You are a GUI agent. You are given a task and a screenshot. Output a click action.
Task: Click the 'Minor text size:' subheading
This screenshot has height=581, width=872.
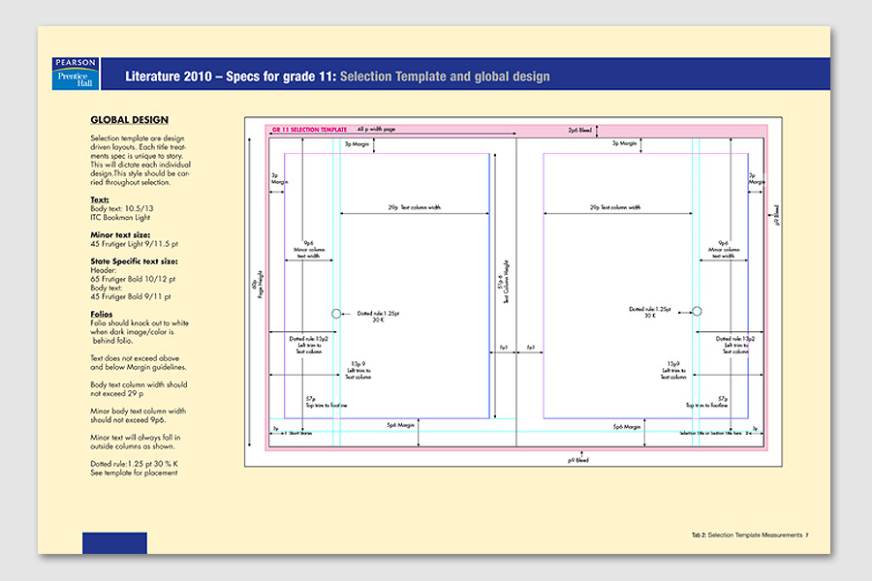click(122, 234)
